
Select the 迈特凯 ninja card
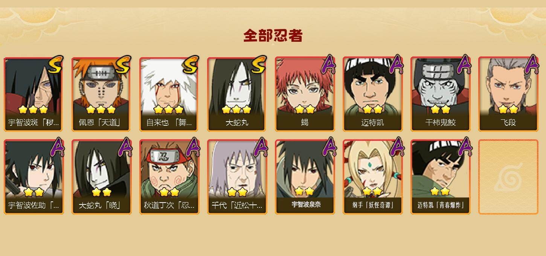point(372,94)
